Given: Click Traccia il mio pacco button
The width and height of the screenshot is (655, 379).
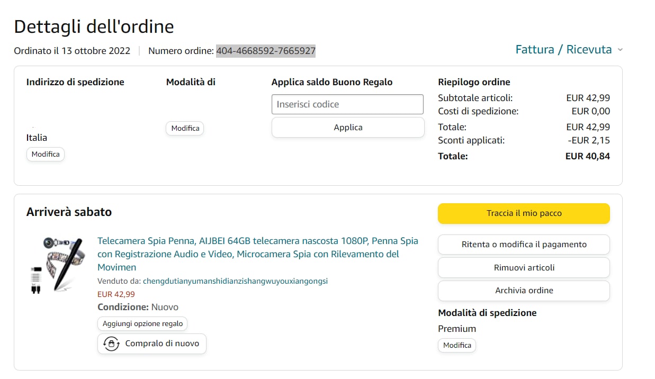Looking at the screenshot, I should point(524,213).
